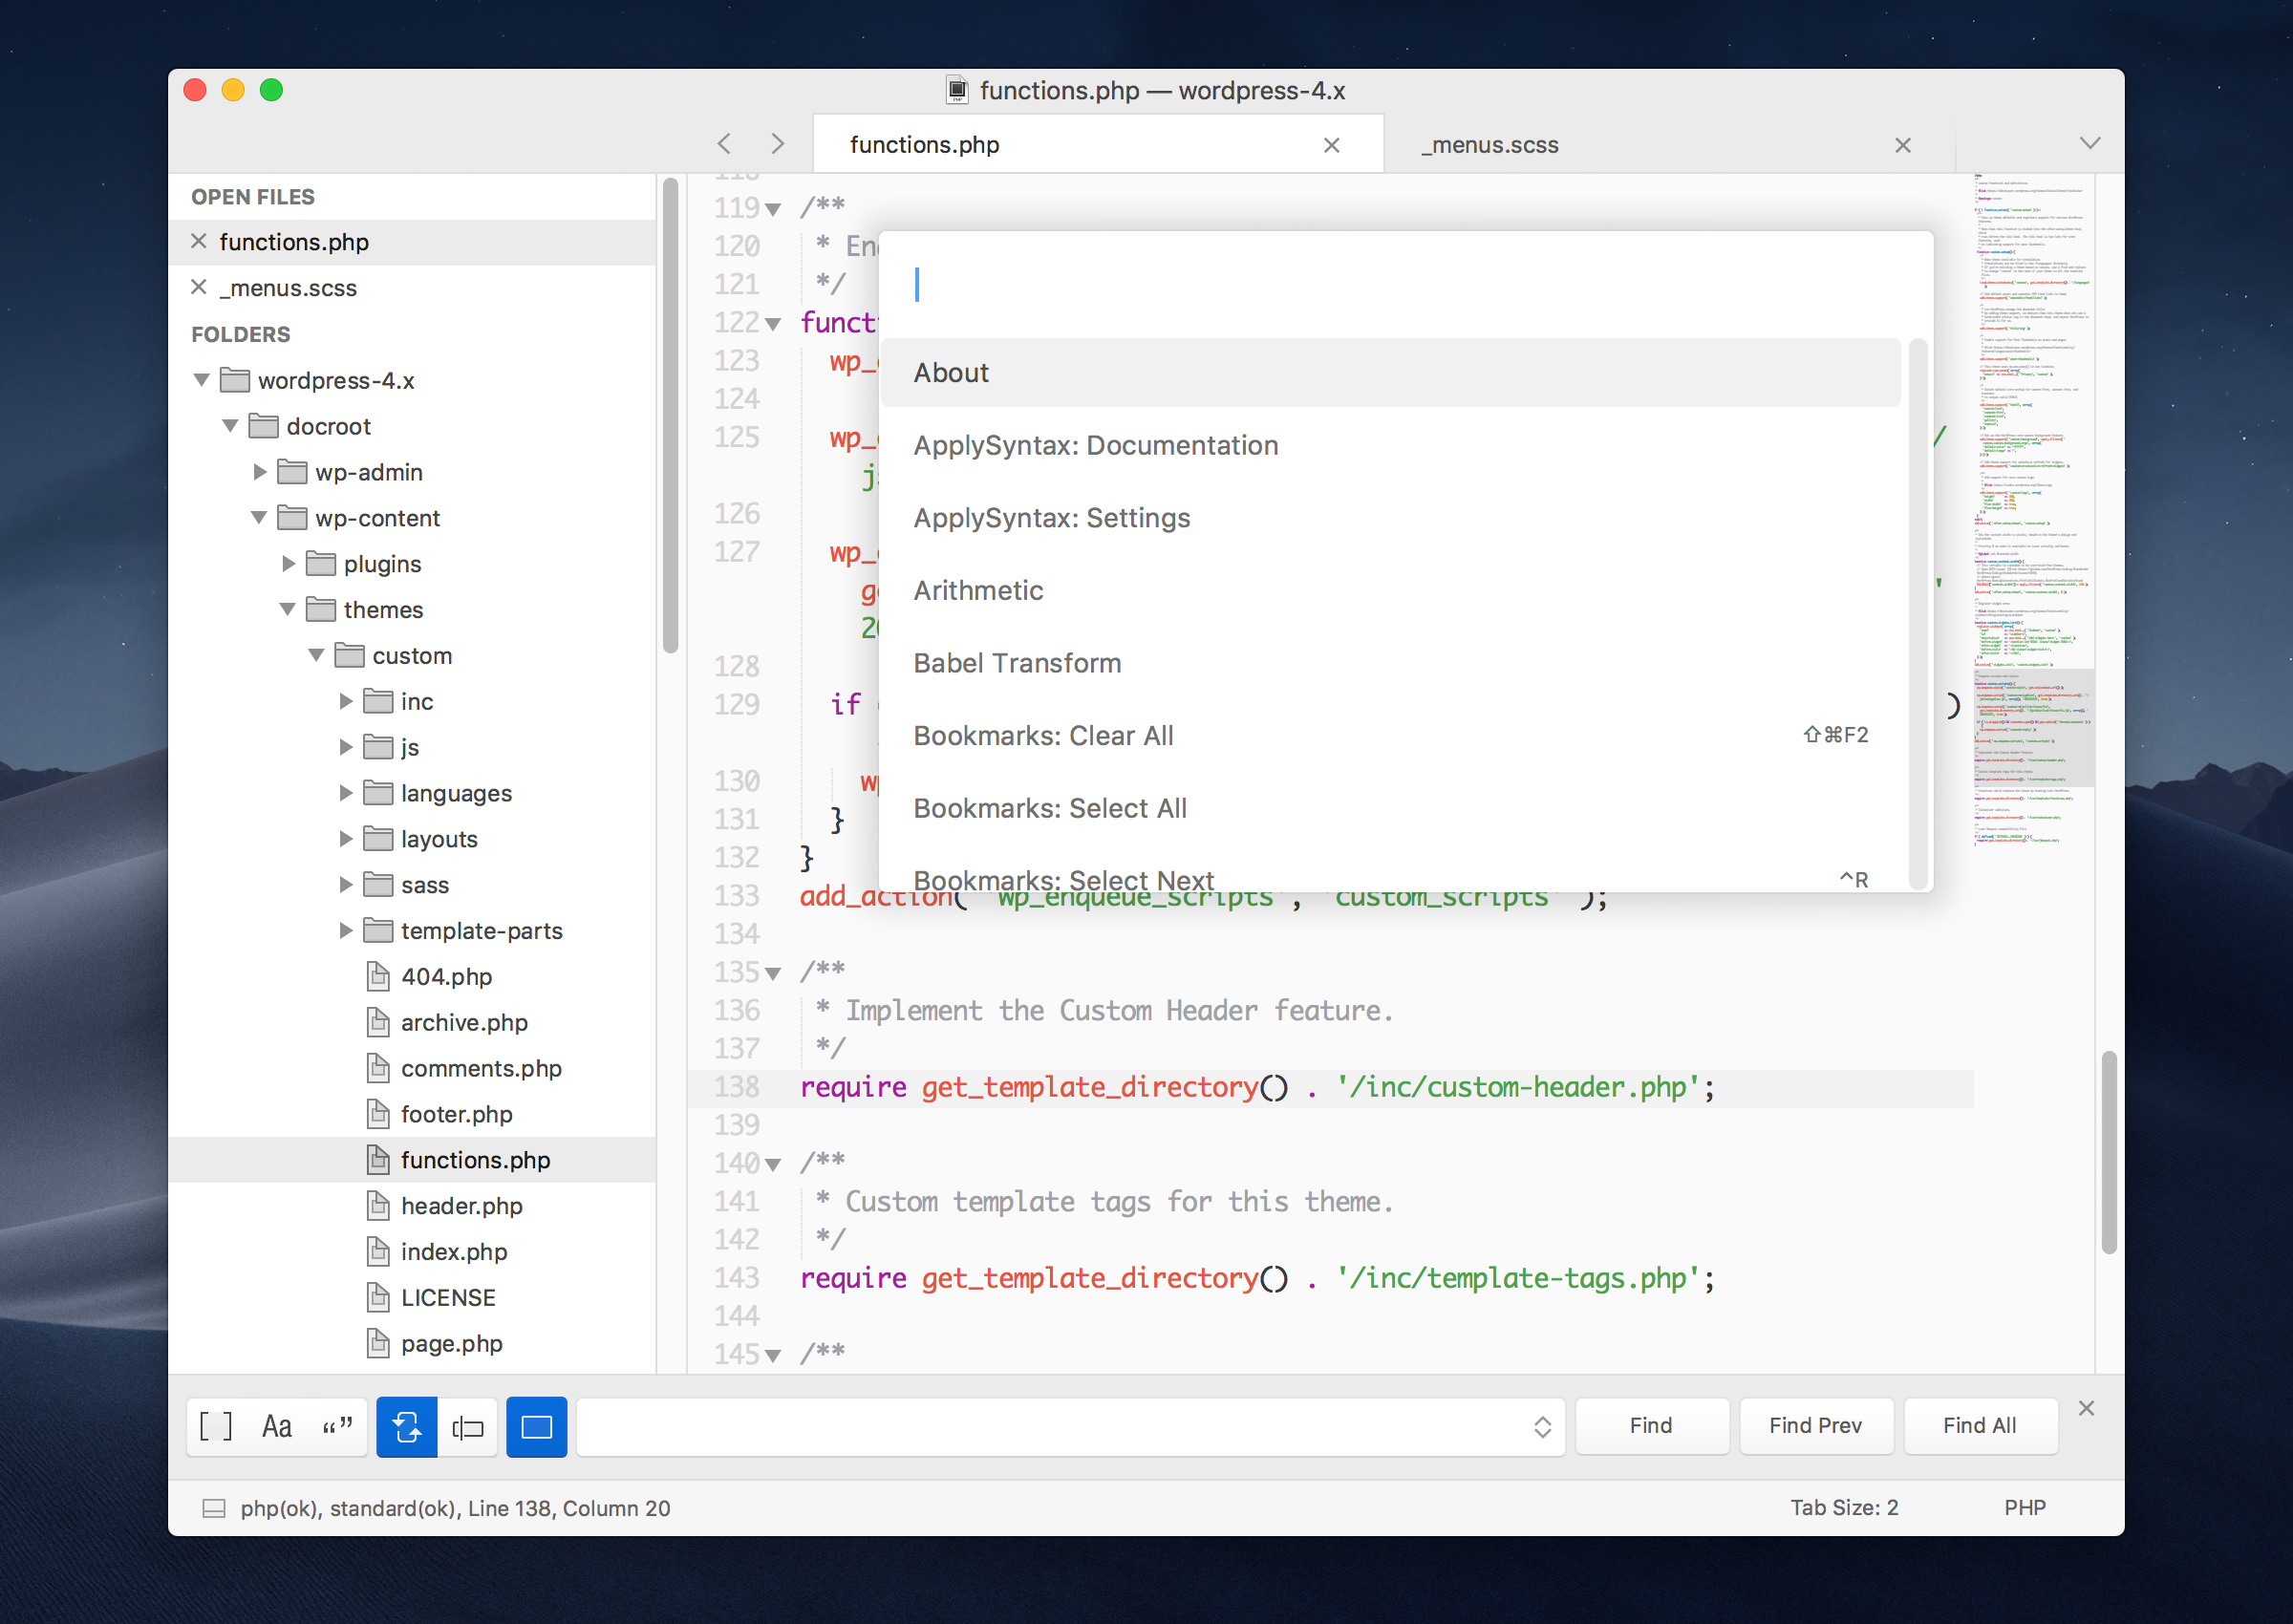Toggle wrap search icon in find bar
The width and height of the screenshot is (2293, 1624).
point(407,1426)
